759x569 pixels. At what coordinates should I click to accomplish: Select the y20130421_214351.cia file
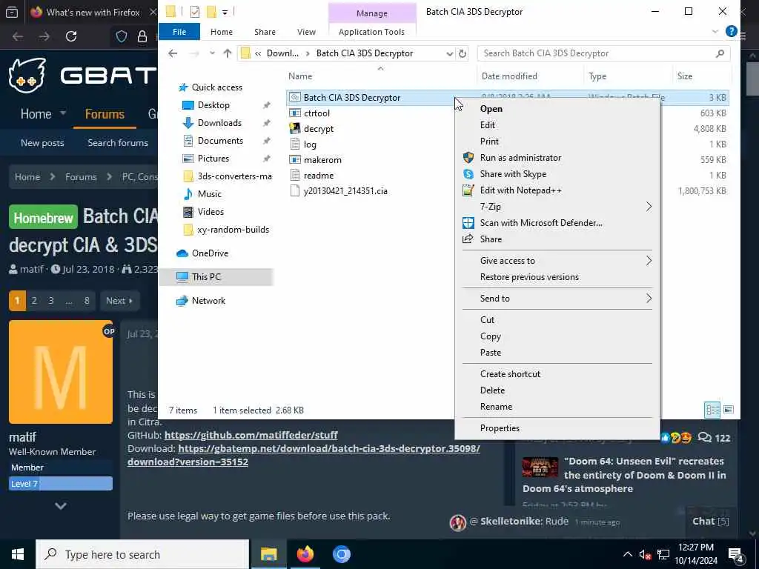click(x=345, y=190)
